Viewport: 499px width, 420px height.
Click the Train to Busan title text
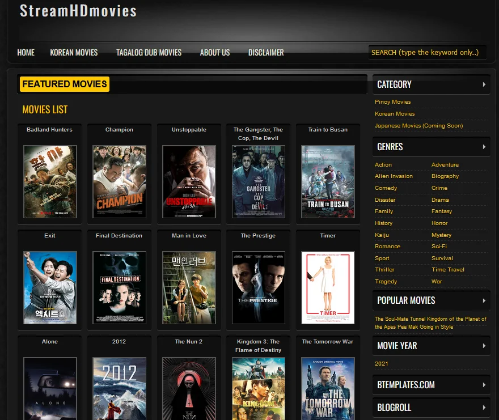pos(328,129)
